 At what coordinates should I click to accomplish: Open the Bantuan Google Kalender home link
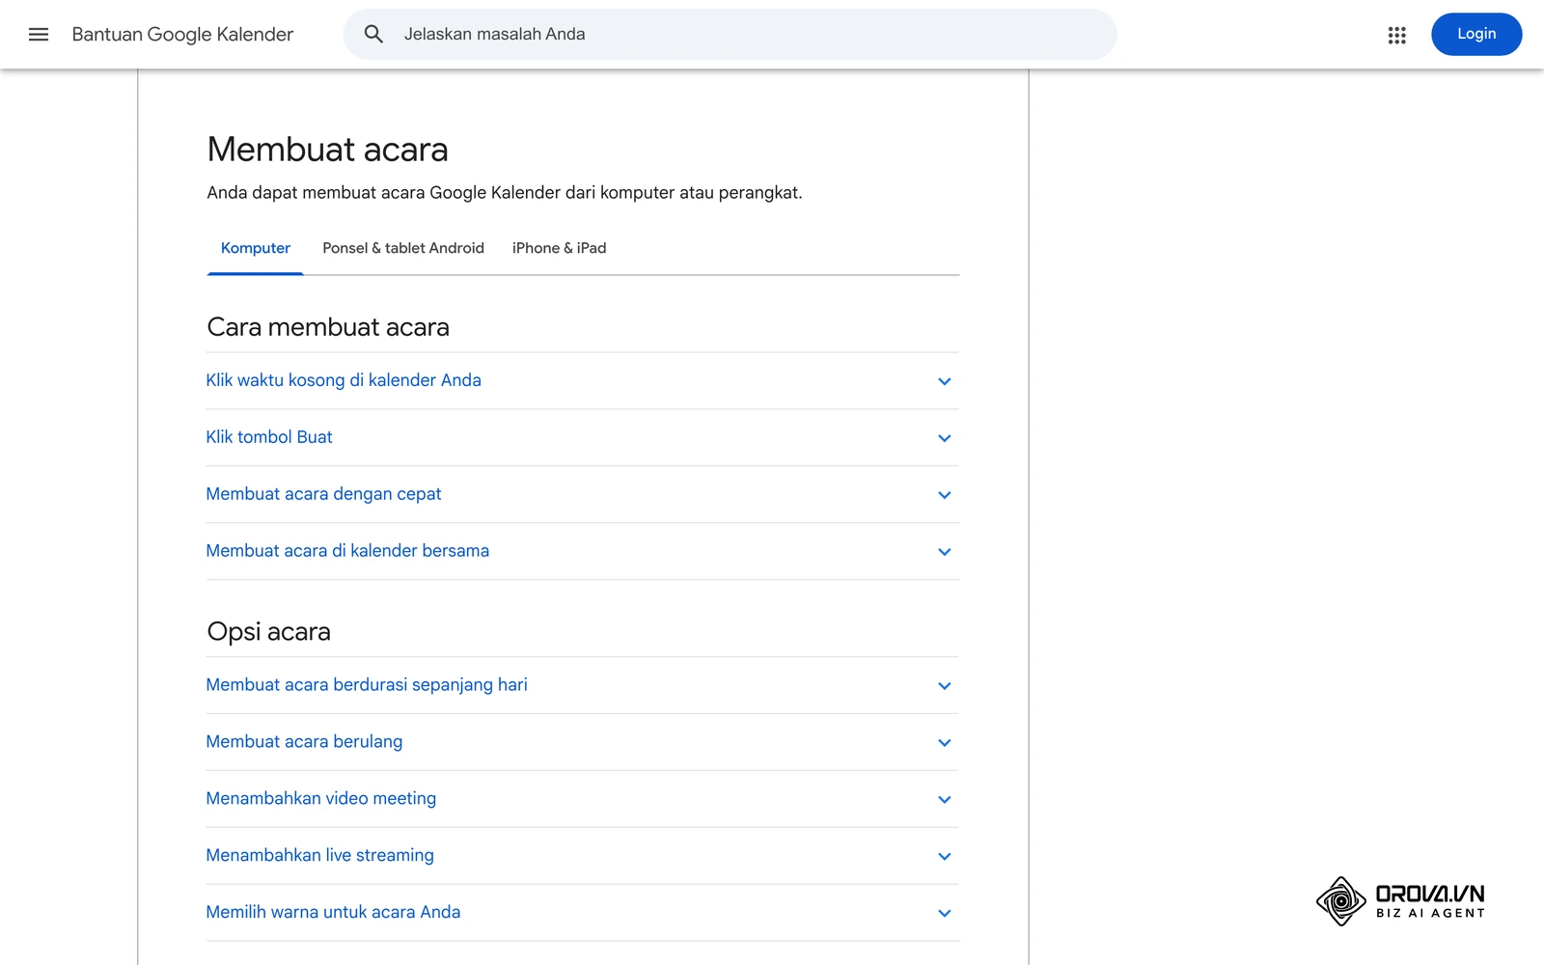[x=182, y=35]
